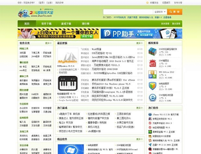Open 手机QQ2013 for Windows phone entry
Screen dimensions: 201x154
point(111,84)
